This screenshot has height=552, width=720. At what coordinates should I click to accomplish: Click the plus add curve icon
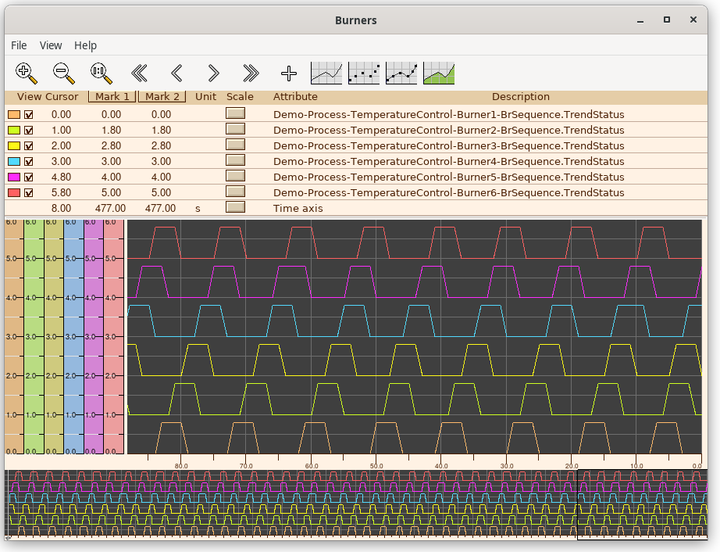[x=289, y=73]
